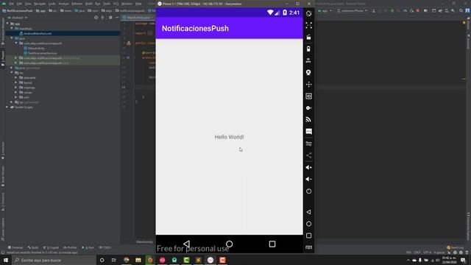The width and height of the screenshot is (471, 265).
Task: Click the Genymotion sidebar home circle
Action: 308,224
